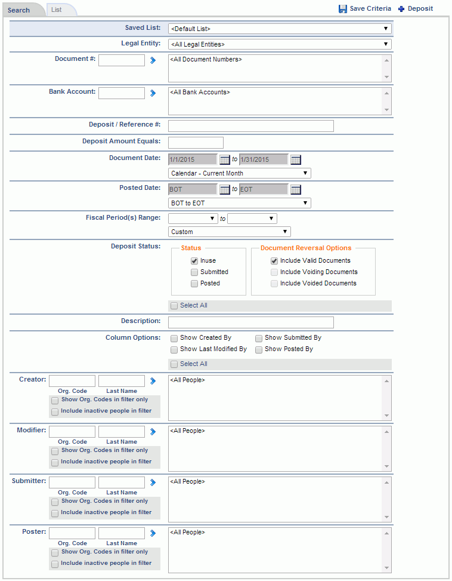The height and width of the screenshot is (581, 452).
Task: Open the Legal Entity dropdown
Action: [x=280, y=44]
